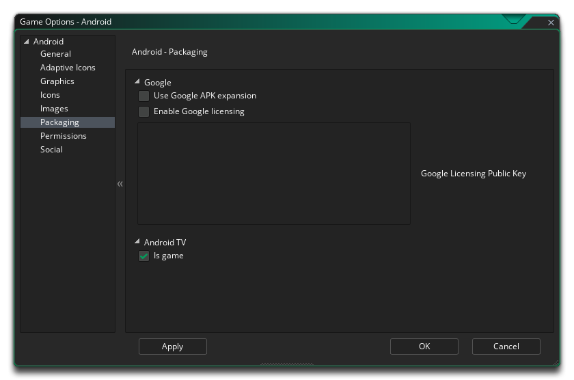Collapse the sidebar with the double-chevron icon
The width and height of the screenshot is (574, 380).
point(120,184)
